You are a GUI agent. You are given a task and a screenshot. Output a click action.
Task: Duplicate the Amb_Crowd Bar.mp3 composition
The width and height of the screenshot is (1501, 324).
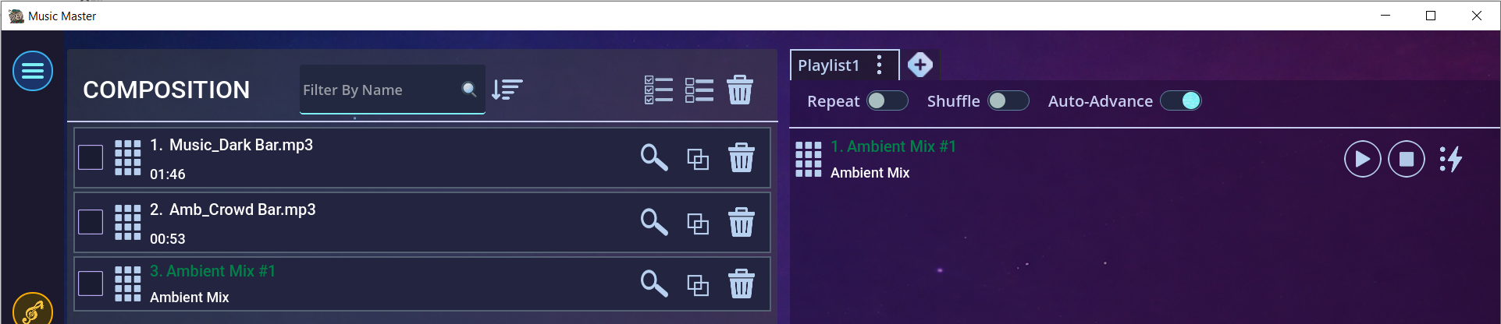coord(697,224)
